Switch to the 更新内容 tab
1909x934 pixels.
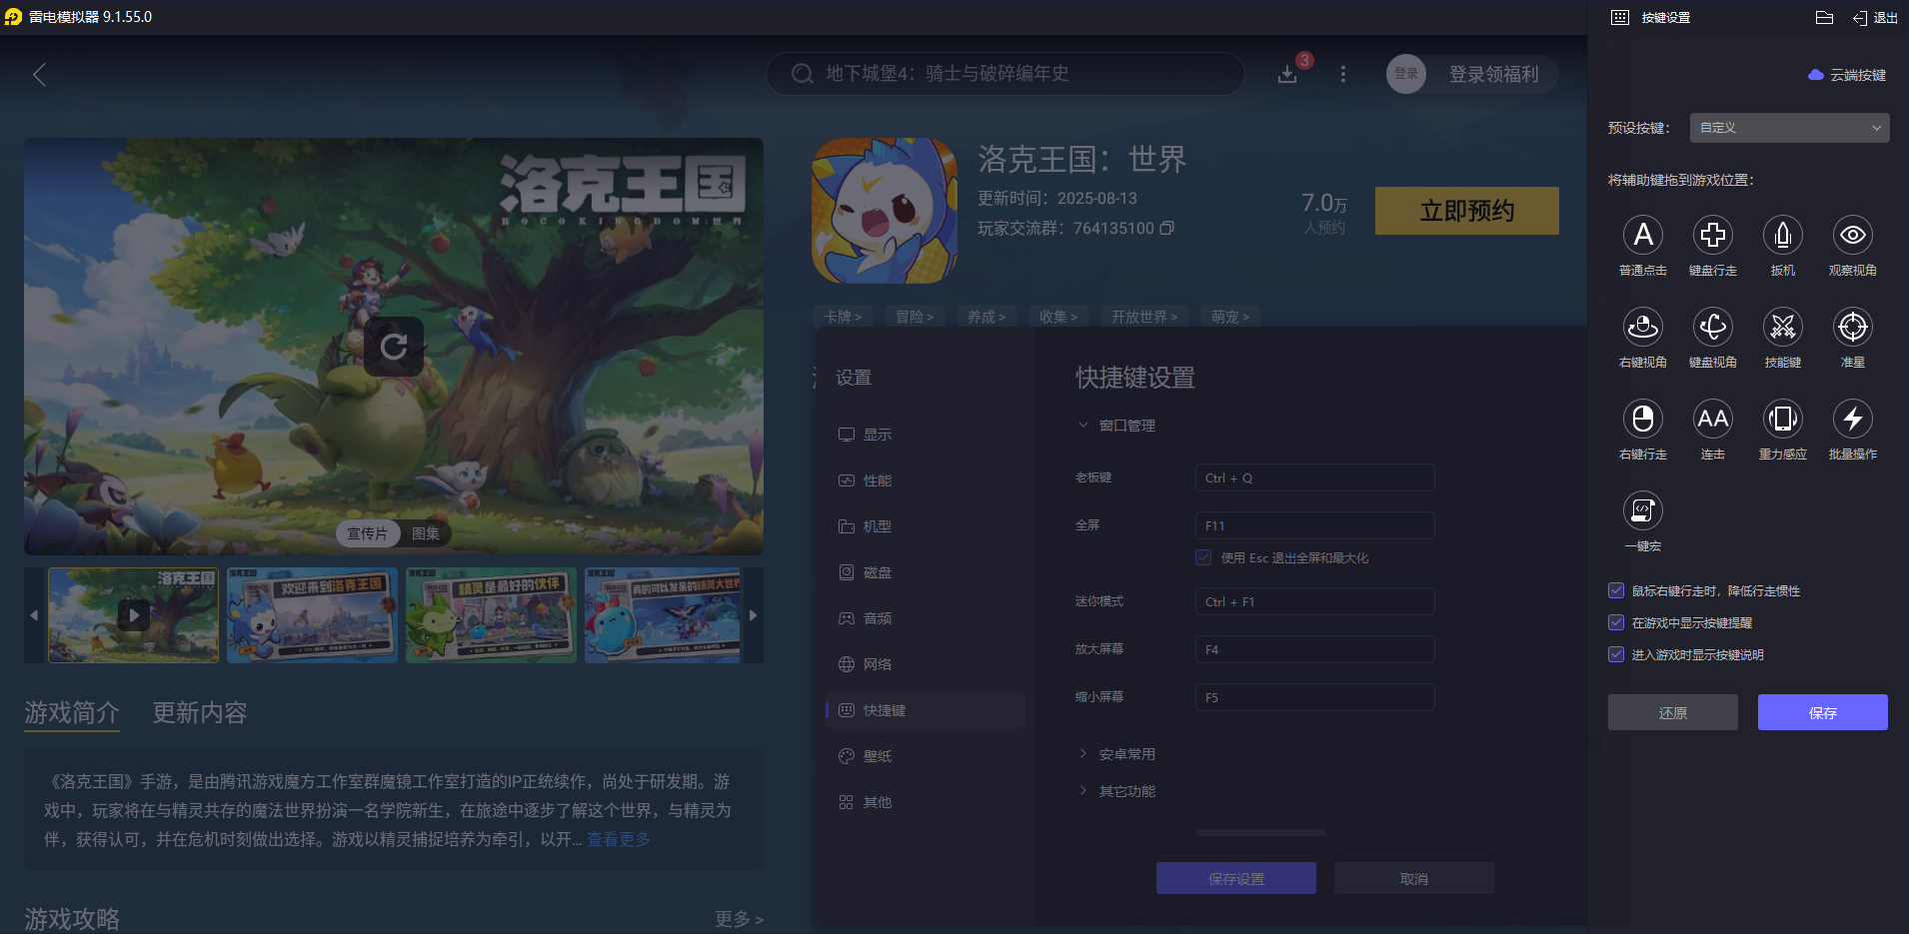200,713
